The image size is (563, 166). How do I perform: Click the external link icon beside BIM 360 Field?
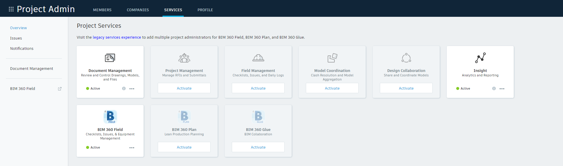(60, 89)
